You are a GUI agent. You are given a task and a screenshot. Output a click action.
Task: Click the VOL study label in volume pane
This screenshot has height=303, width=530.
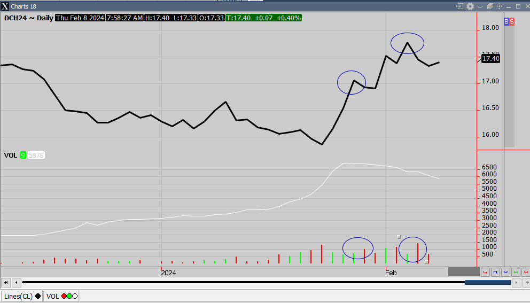coord(11,155)
